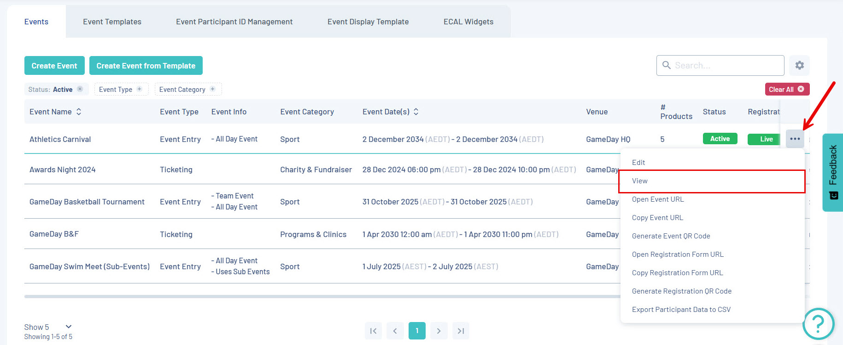
Task: Go to the first page of results
Action: [373, 331]
